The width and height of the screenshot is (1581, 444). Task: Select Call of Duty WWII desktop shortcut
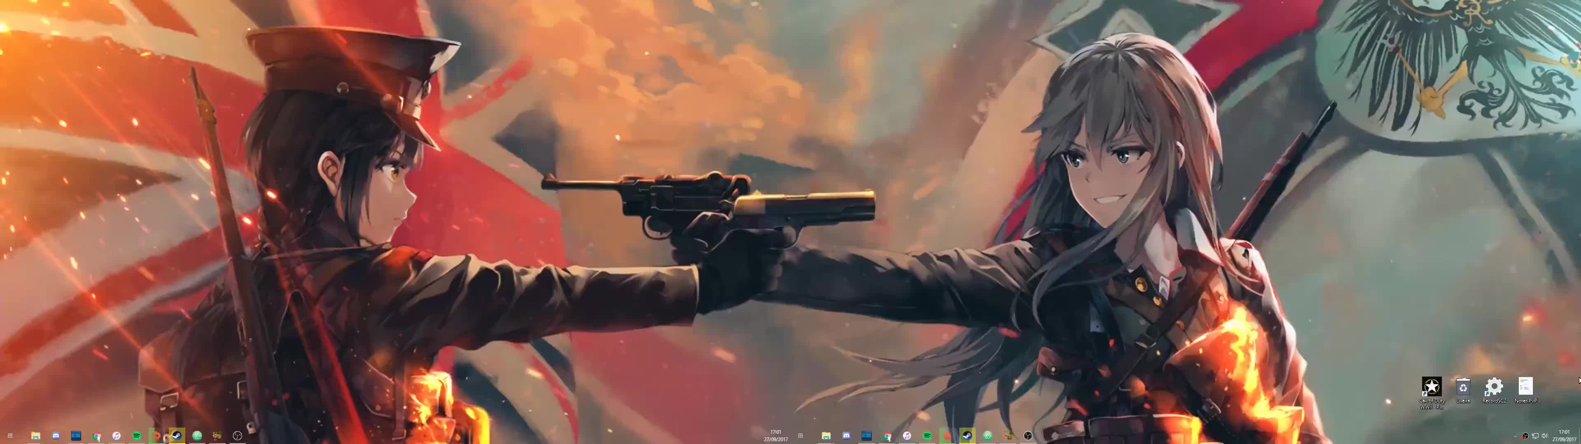pos(1432,393)
